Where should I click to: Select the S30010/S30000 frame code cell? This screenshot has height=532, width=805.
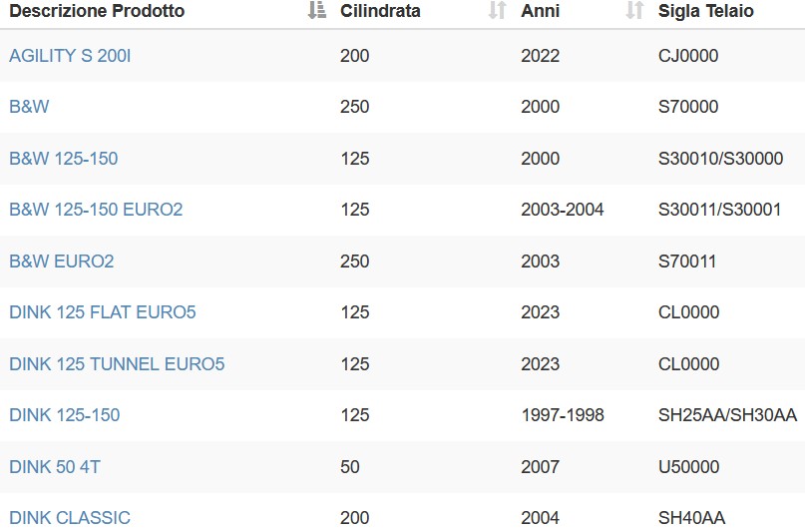[x=721, y=158]
